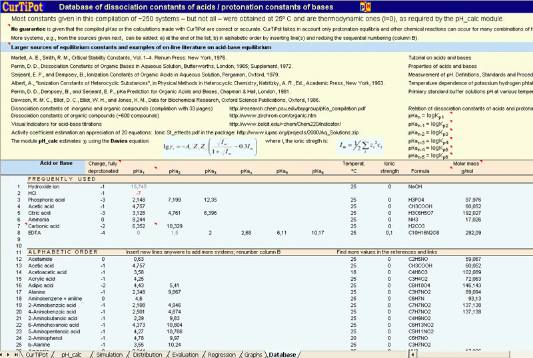The image size is (533, 358).
Task: Select the pKa2 column header
Action: pyautogui.click(x=175, y=172)
